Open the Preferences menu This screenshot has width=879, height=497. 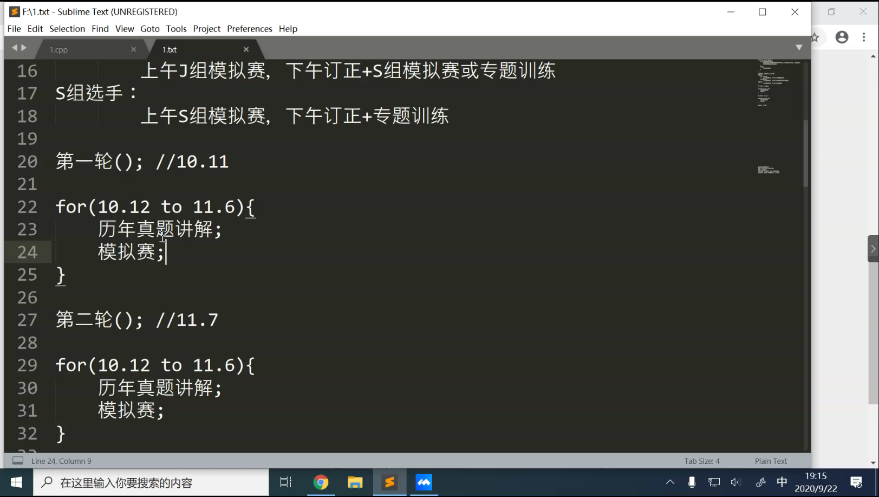[x=250, y=29]
